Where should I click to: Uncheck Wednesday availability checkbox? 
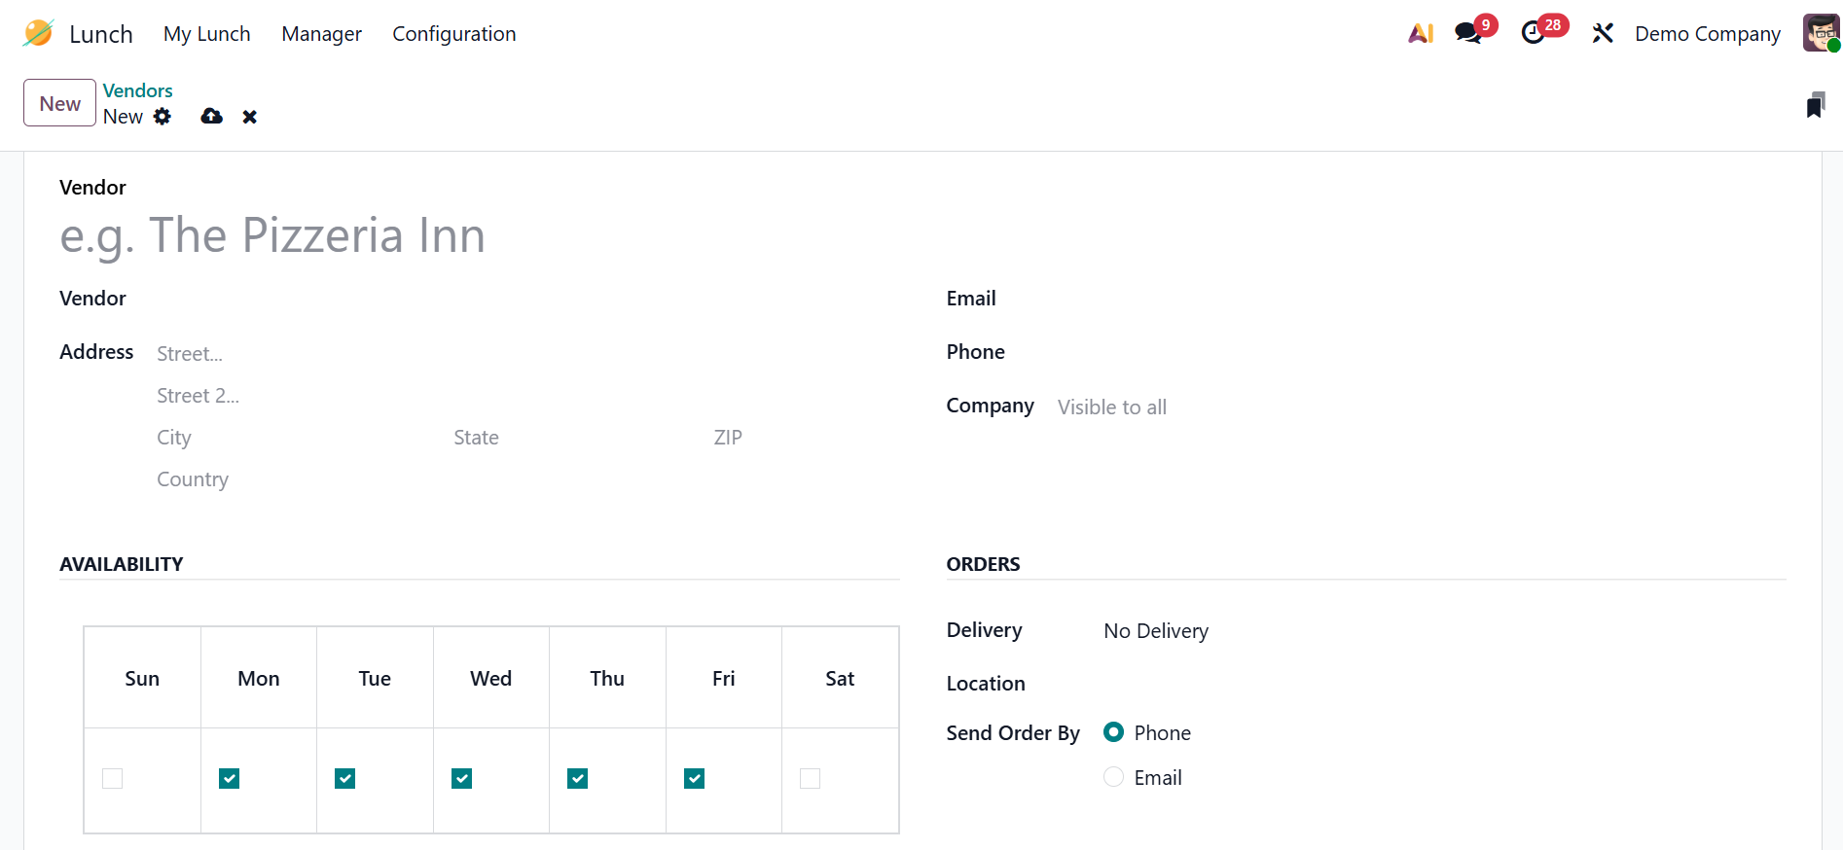[x=462, y=778]
